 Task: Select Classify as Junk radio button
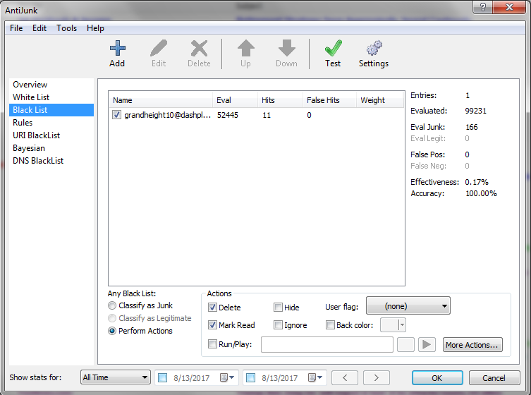pyautogui.click(x=112, y=305)
